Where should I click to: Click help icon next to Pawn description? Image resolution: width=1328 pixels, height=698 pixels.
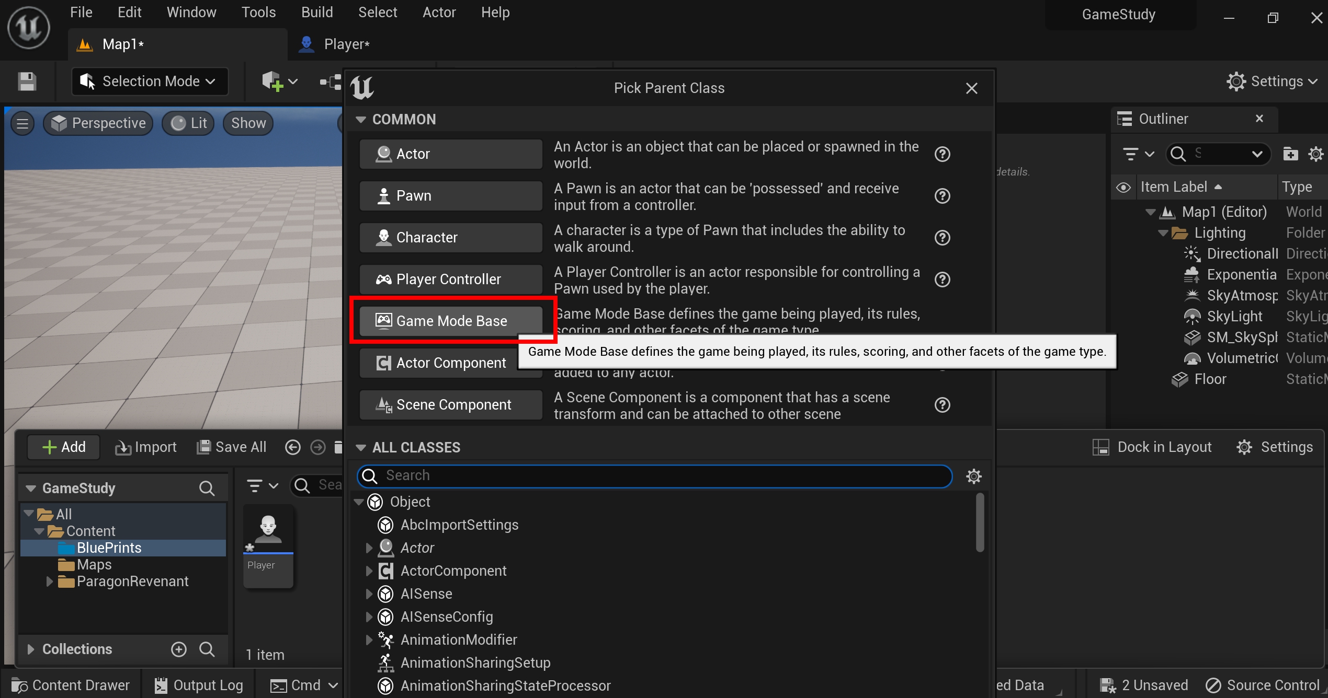pyautogui.click(x=942, y=196)
